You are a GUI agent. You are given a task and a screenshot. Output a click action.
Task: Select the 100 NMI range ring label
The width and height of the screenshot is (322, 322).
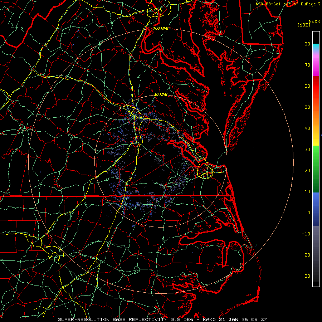[161, 28]
